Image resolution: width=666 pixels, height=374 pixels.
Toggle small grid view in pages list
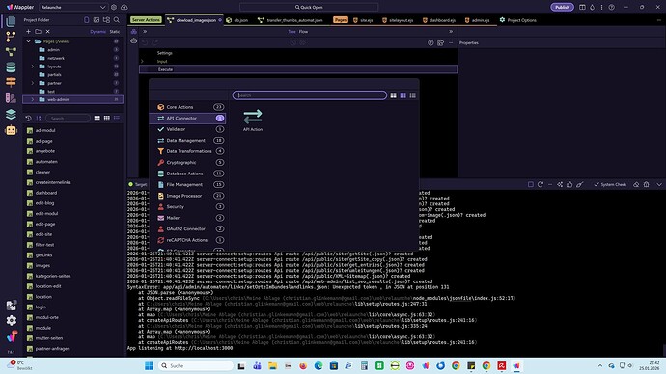coord(106,119)
